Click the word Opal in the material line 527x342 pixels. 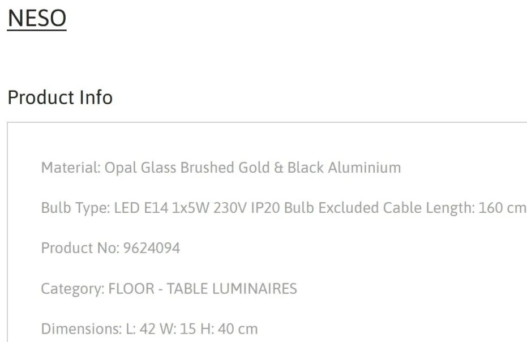(x=121, y=168)
